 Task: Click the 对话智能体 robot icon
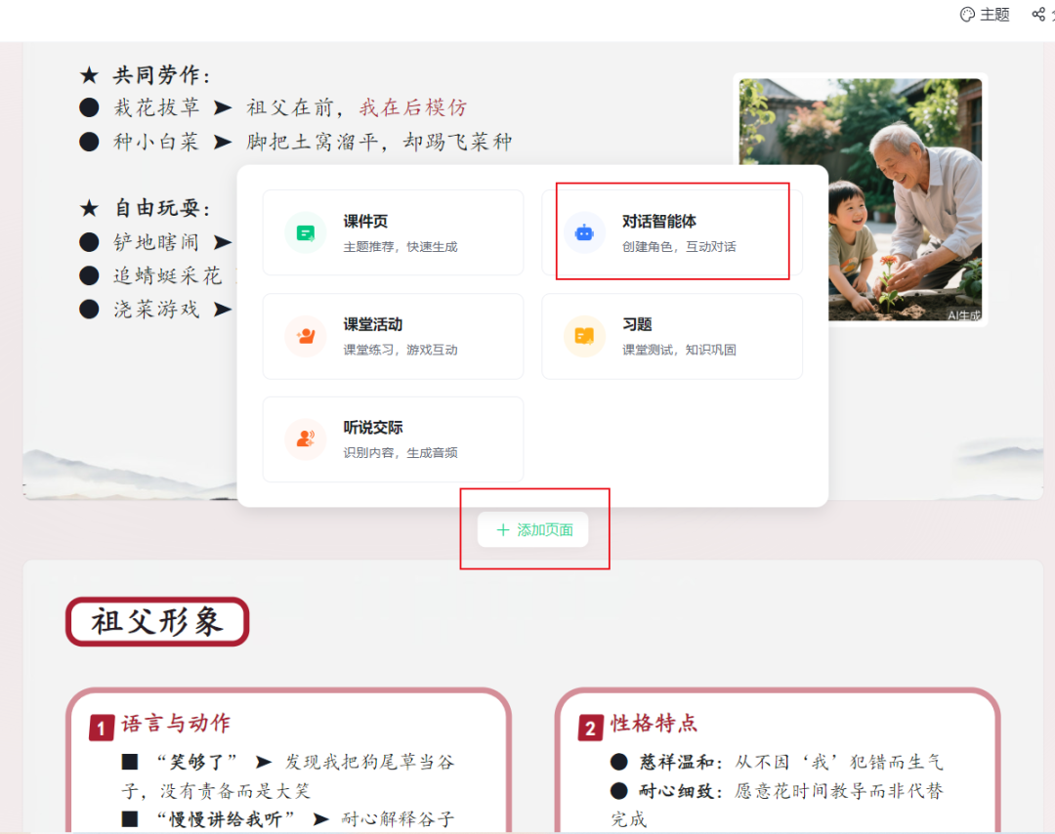(x=584, y=231)
